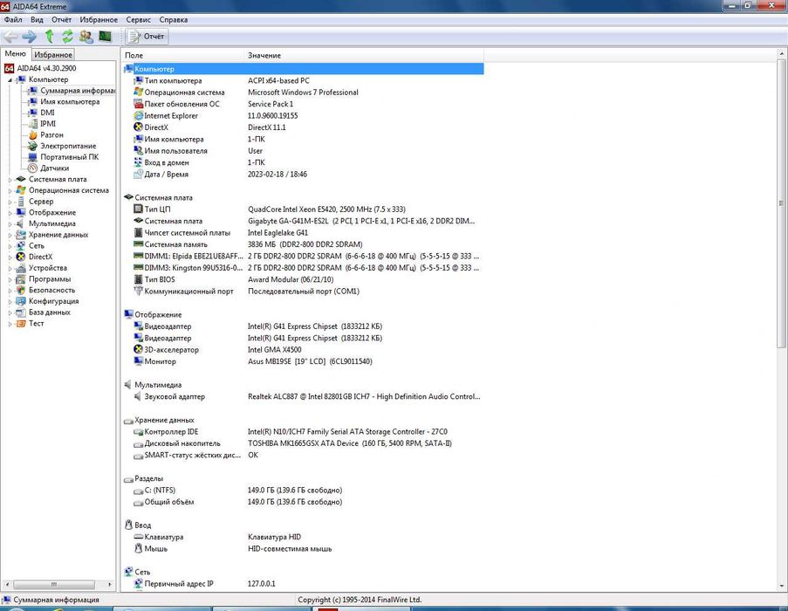Screen dimensions: 788x611
Task: Click the Back arrow toolbar icon
Action: (10, 36)
